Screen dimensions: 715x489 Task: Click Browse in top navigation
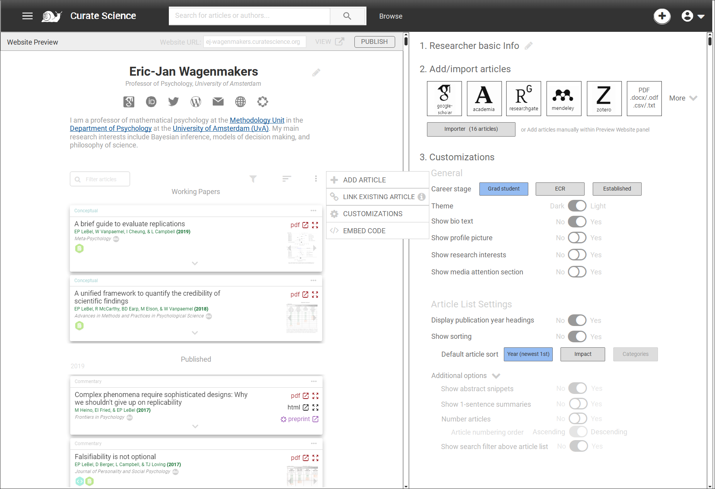390,16
